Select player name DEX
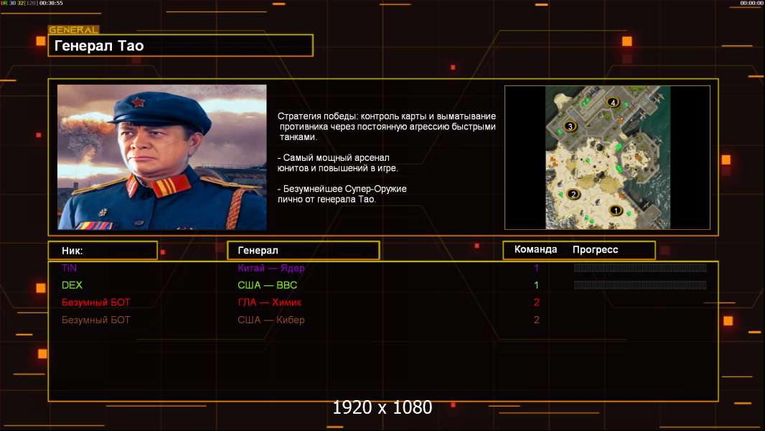Viewport: 765px width, 431px height. (x=72, y=285)
